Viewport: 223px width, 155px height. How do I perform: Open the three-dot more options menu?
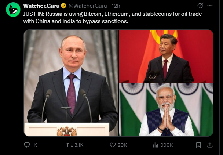tap(210, 6)
